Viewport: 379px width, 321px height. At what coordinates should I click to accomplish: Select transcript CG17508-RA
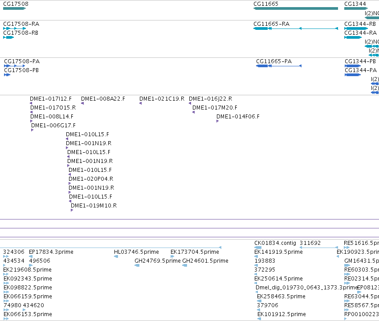click(15, 28)
